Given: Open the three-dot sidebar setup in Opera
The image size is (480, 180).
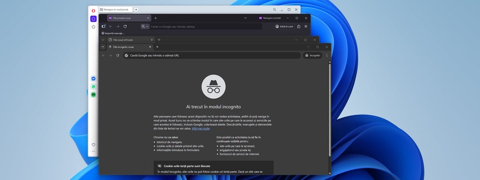Looking at the screenshot, I should 93,152.
